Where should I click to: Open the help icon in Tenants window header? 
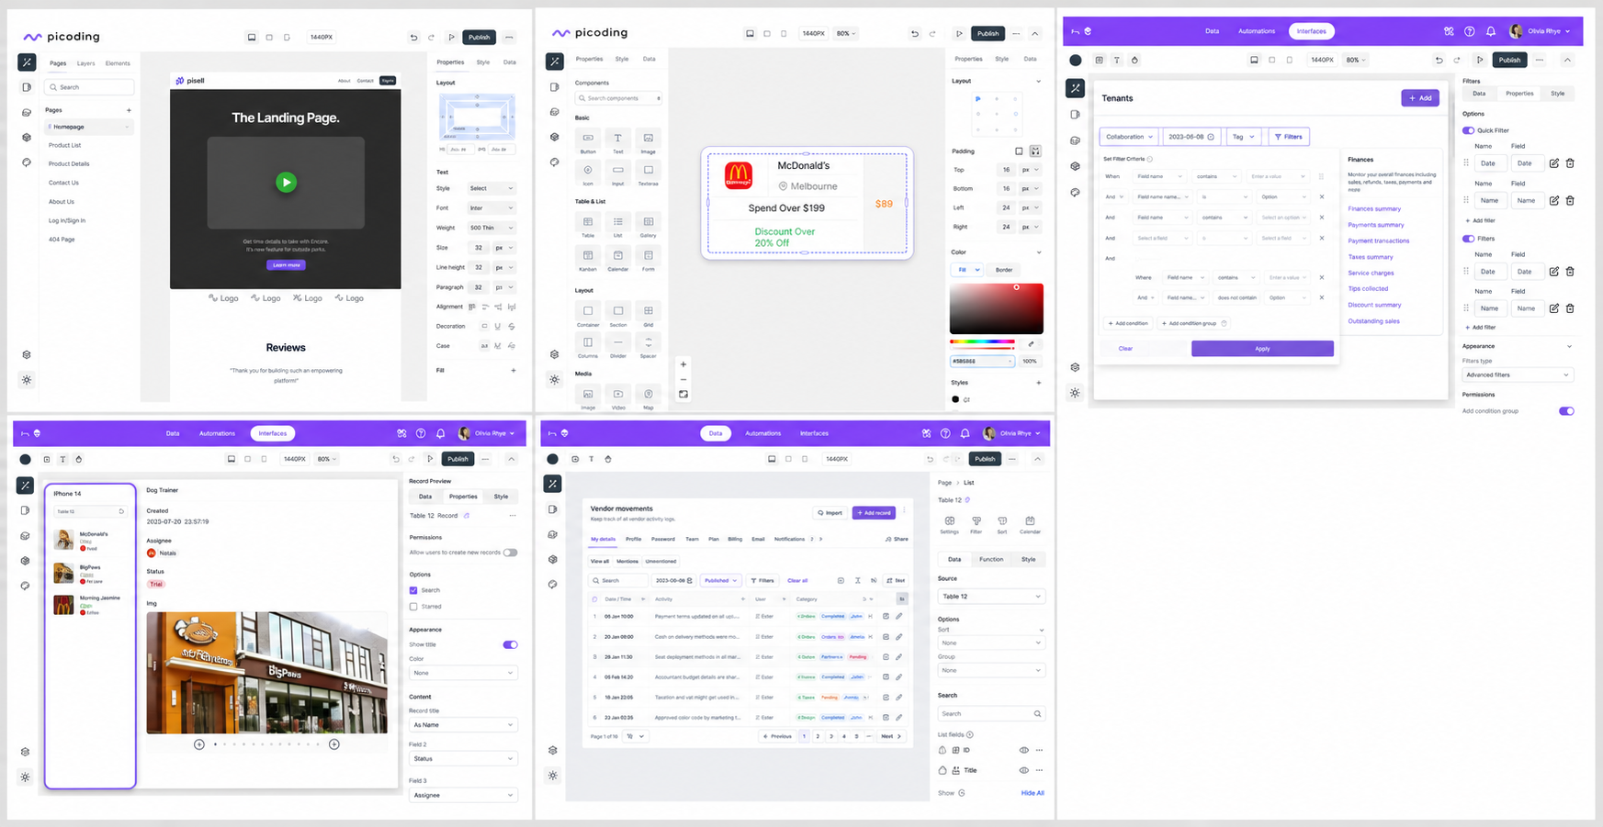(1470, 31)
